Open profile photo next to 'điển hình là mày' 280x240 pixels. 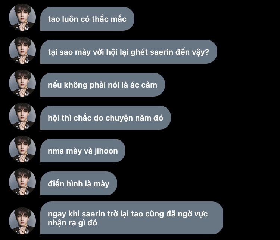click(x=22, y=182)
